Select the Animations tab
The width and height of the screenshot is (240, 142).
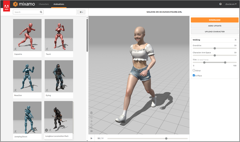click(x=59, y=4)
